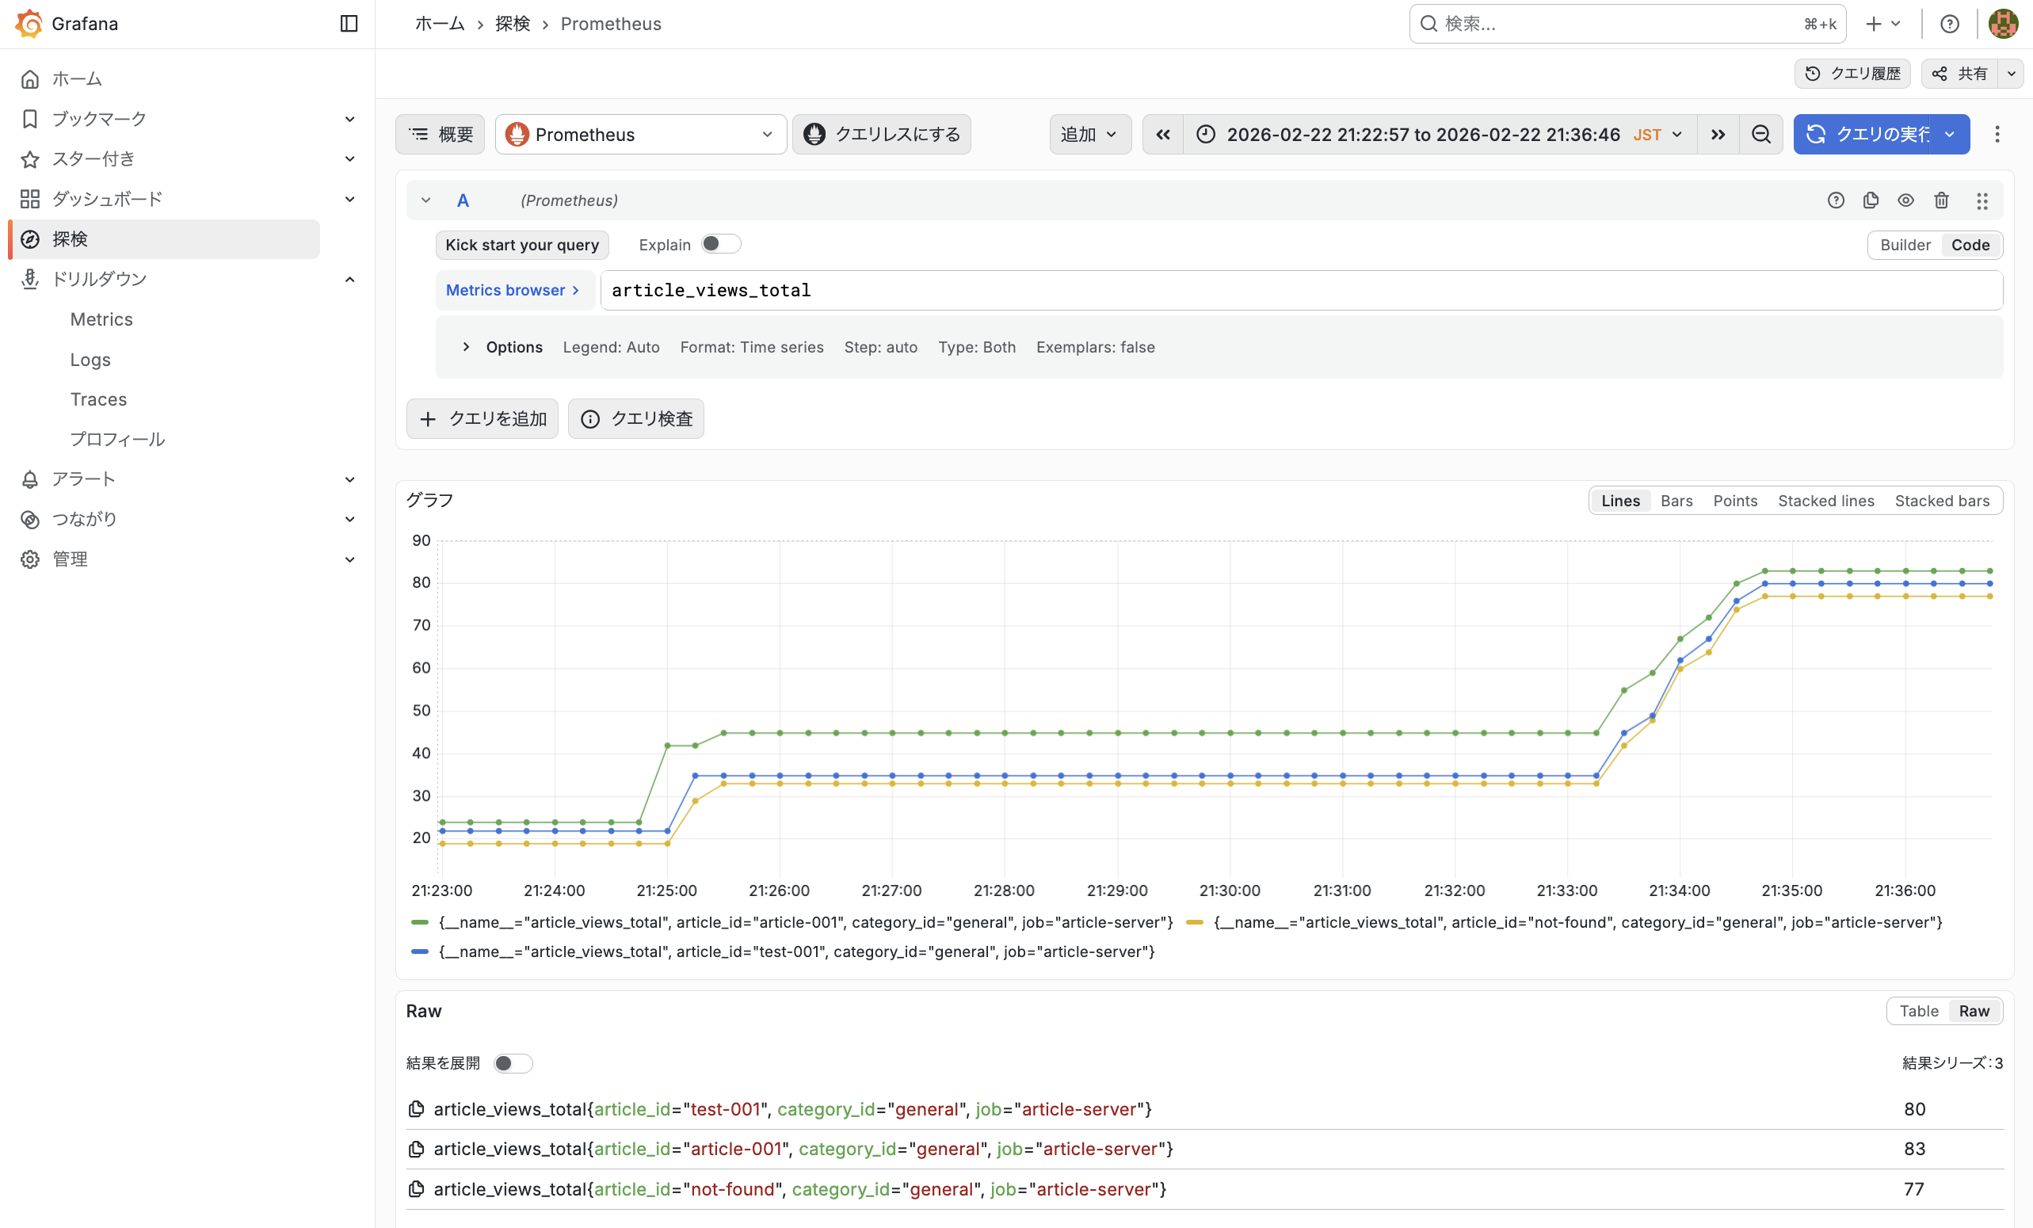Open query A help icon
Image resolution: width=2033 pixels, height=1228 pixels.
coord(1835,200)
